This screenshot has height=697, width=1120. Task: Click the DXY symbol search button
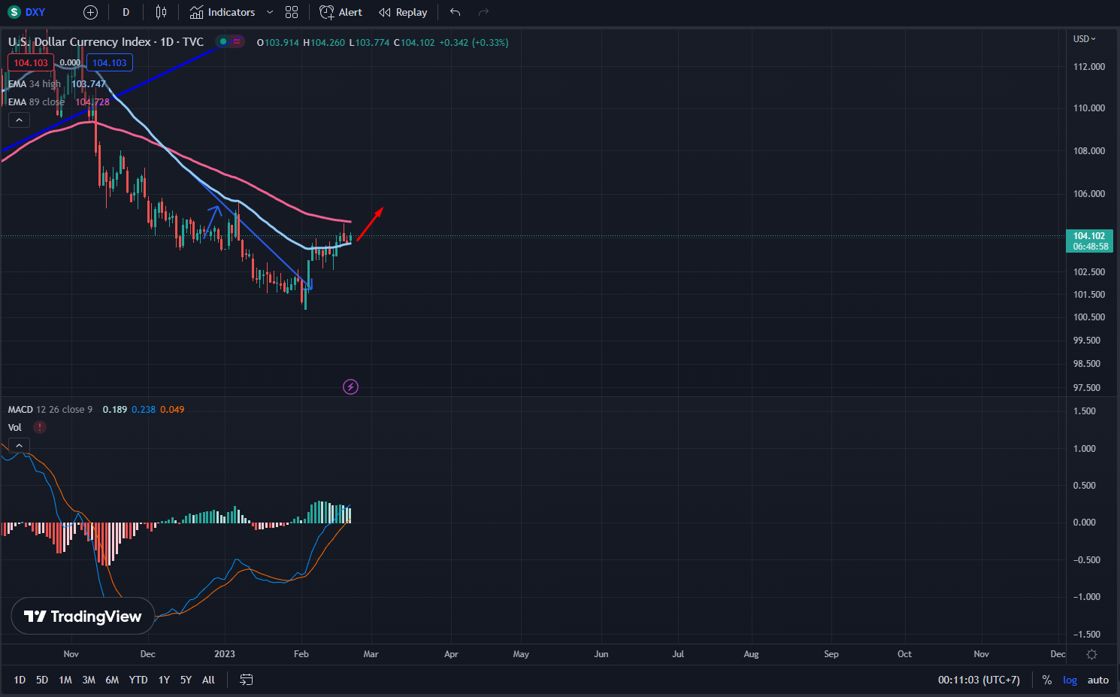(x=28, y=12)
